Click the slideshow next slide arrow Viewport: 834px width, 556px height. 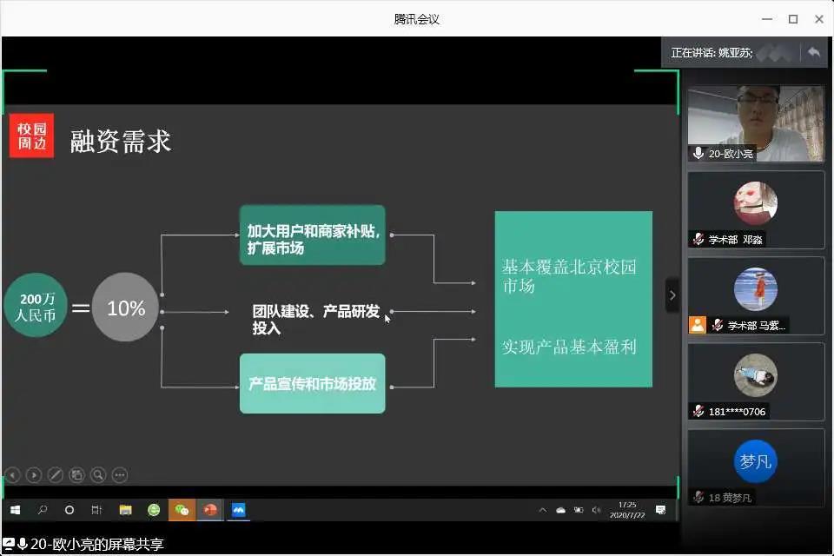pos(34,475)
